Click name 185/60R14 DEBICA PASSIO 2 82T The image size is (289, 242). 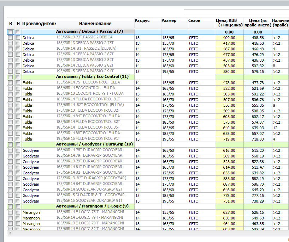(x=85, y=66)
